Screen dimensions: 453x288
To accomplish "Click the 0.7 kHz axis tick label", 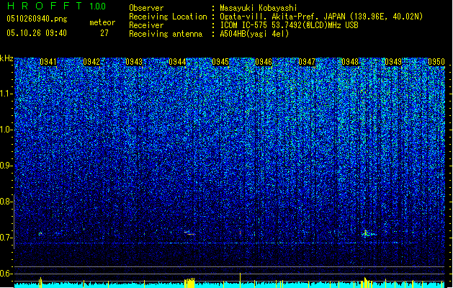I will (x=6, y=238).
